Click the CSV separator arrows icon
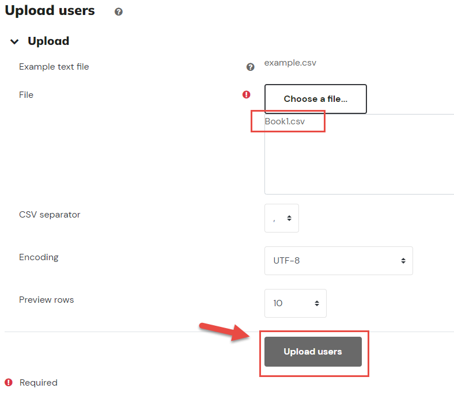 [289, 218]
